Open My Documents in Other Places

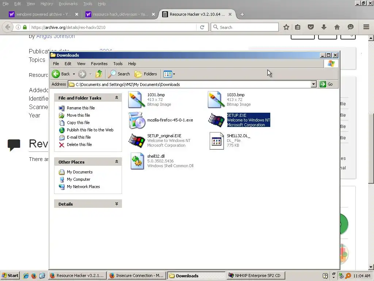79,172
